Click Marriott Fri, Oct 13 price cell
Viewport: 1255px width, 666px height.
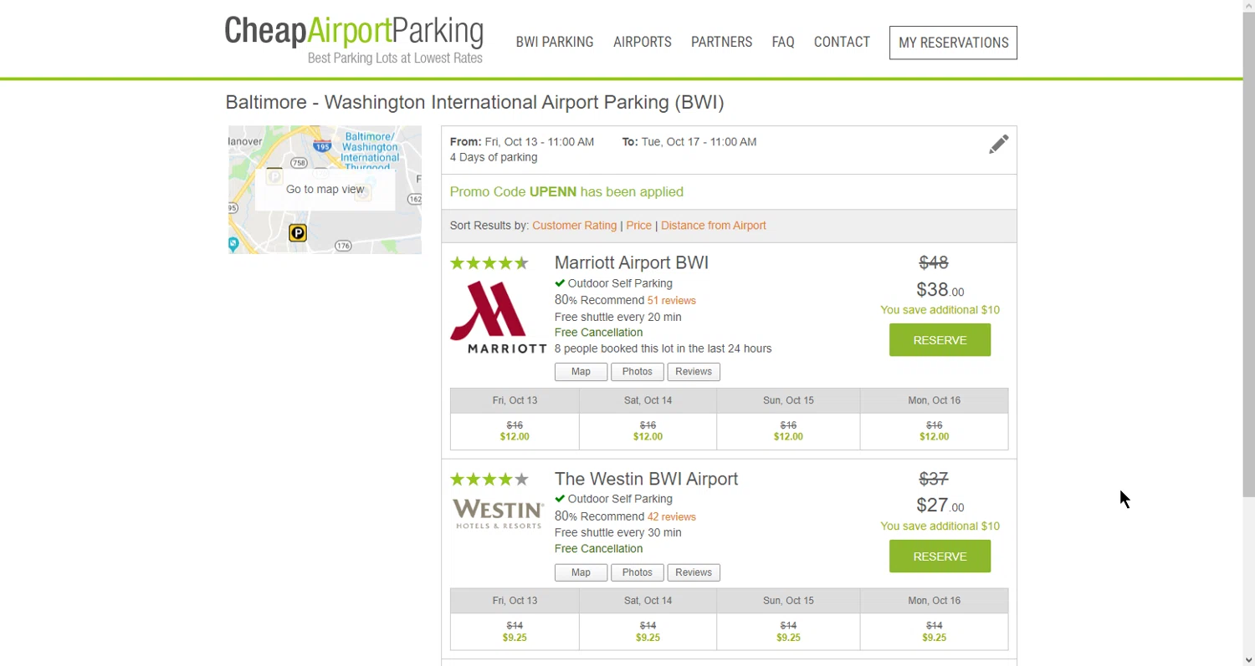(x=515, y=431)
